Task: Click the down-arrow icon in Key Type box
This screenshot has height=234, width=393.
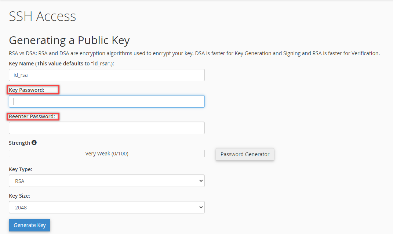Action: coord(200,181)
